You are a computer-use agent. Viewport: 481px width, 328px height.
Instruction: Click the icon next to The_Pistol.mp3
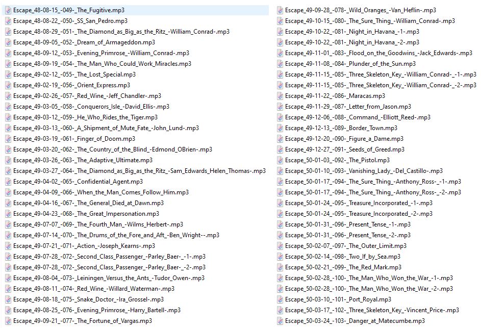[280, 160]
